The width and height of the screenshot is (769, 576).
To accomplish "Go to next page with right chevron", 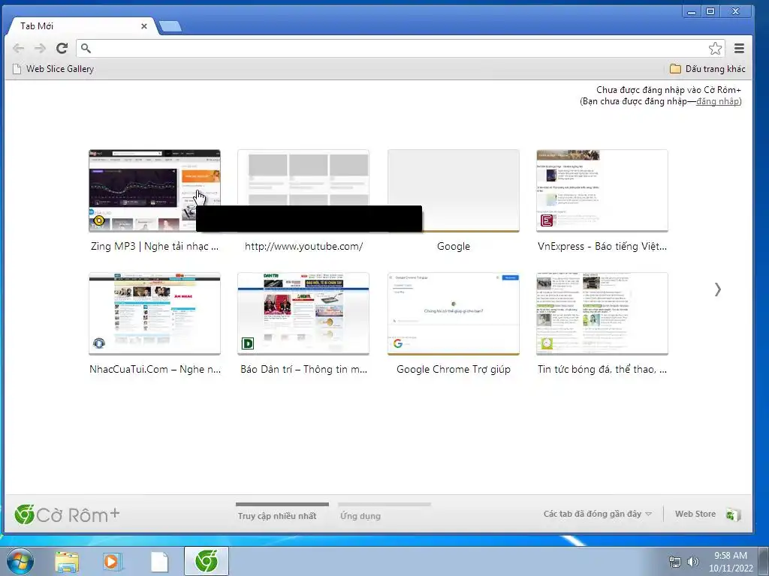I will pos(717,289).
